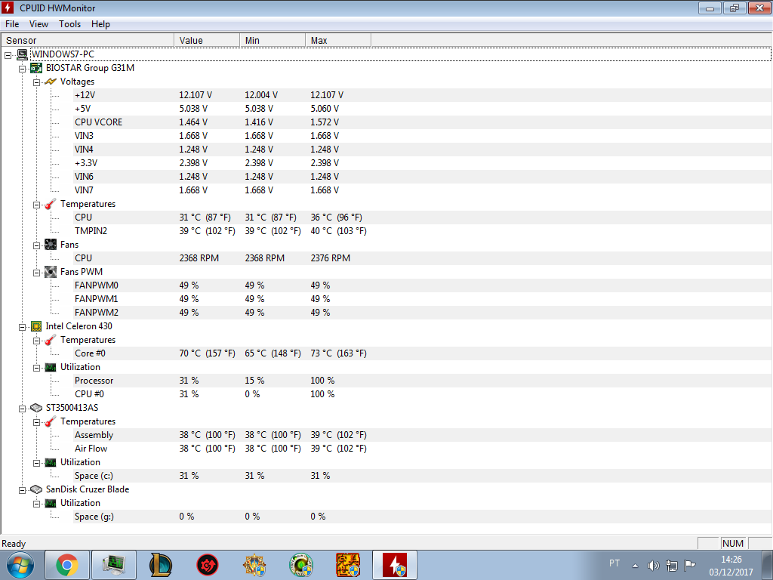
Task: Open the View menu
Action: (x=39, y=24)
